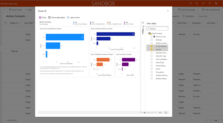Click the Open Dashboards icon

coord(203,10)
